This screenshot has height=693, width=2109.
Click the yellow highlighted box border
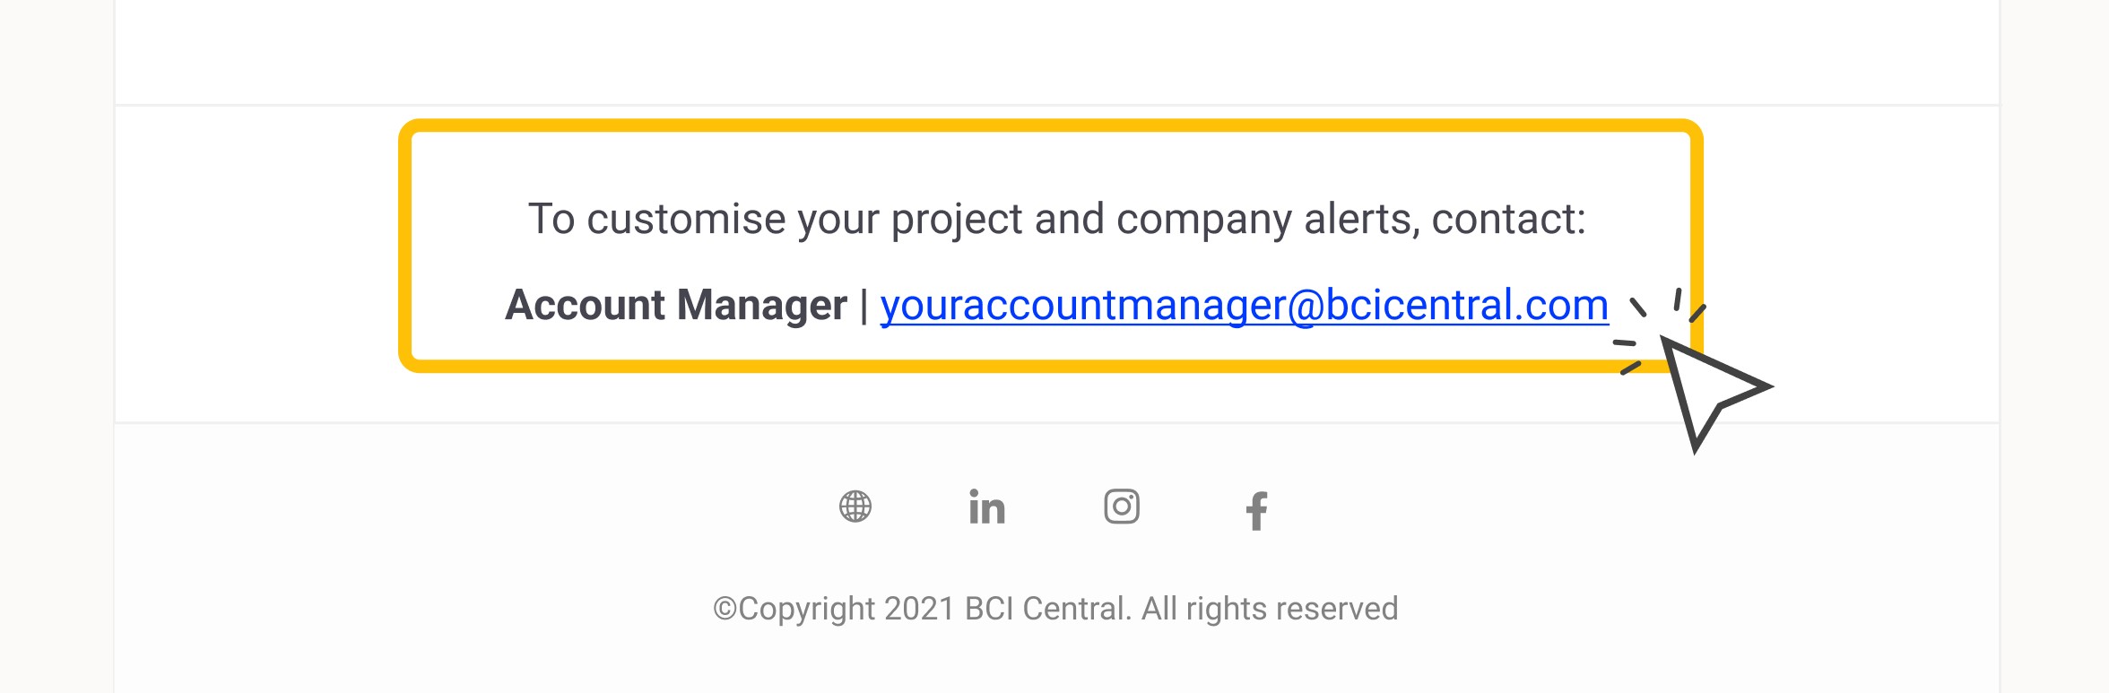(x=1050, y=126)
